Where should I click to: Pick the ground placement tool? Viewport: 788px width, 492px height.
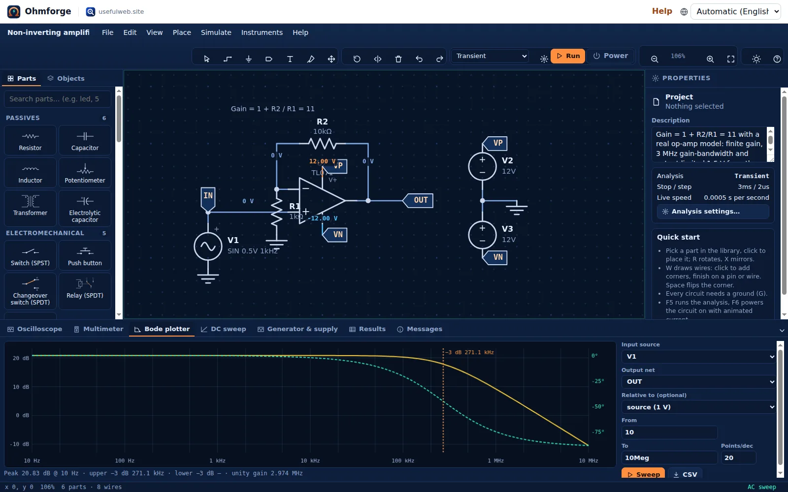click(248, 59)
